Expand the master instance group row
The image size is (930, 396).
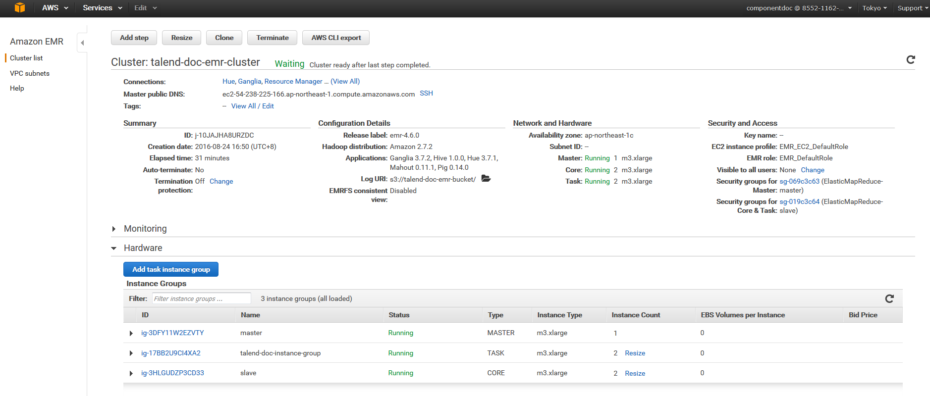tap(131, 333)
